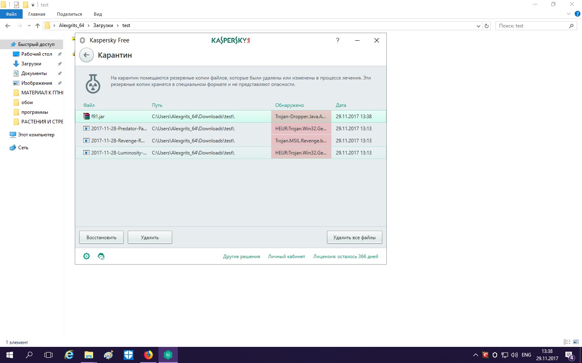582x363 pixels.
Task: Open the Action Center notifications icon
Action: tap(570, 355)
